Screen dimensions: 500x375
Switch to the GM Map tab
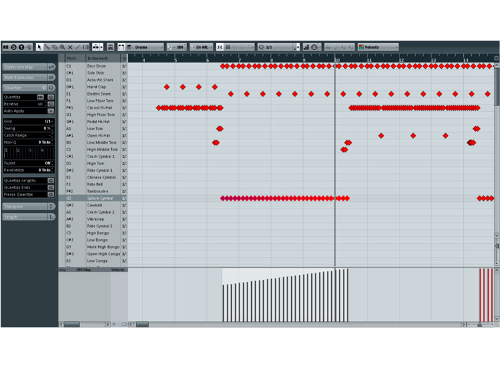coord(84,269)
